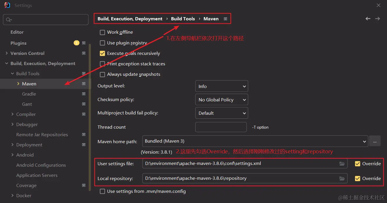387x203 pixels.
Task: Click the project-level icon on Maven row
Action: point(84,84)
